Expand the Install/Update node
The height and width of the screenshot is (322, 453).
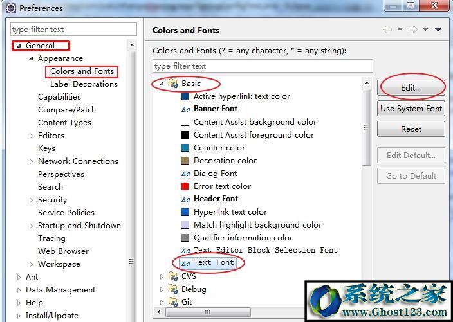[19, 316]
